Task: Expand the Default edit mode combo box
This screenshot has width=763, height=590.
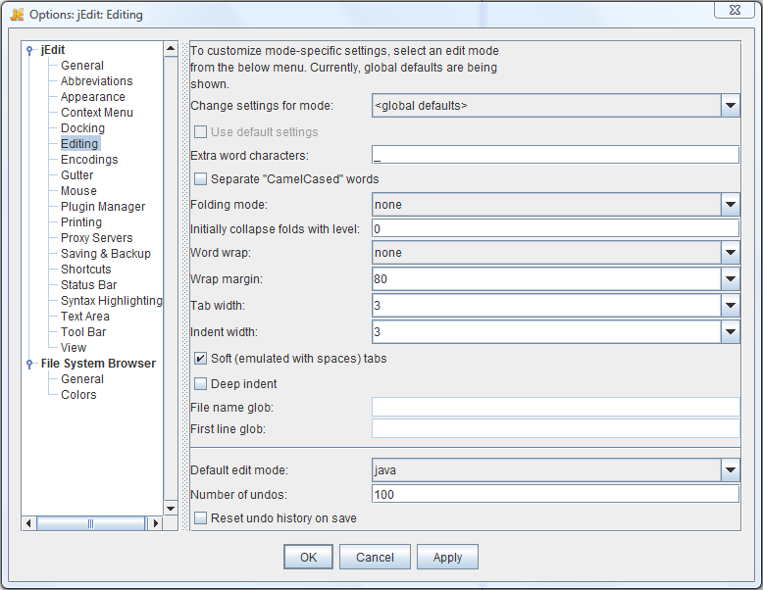Action: click(x=556, y=470)
